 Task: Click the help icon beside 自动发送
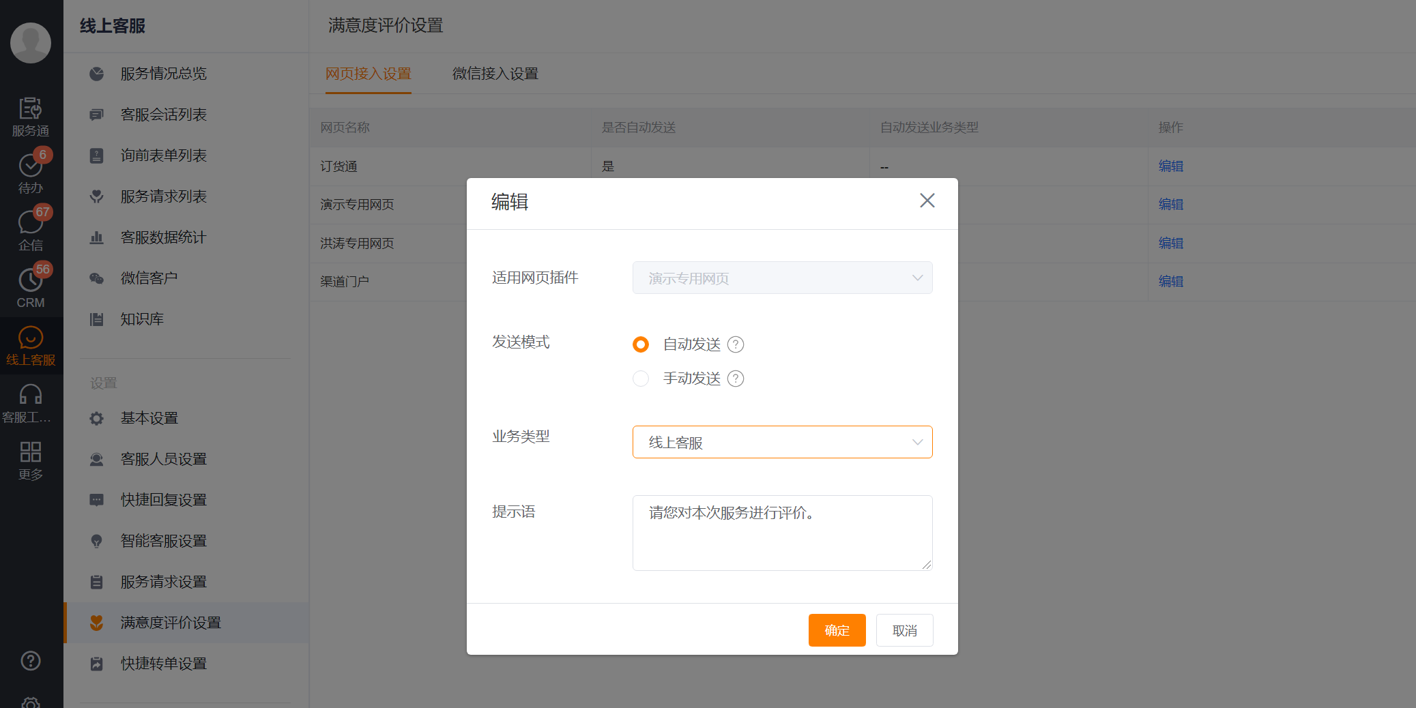coord(736,344)
